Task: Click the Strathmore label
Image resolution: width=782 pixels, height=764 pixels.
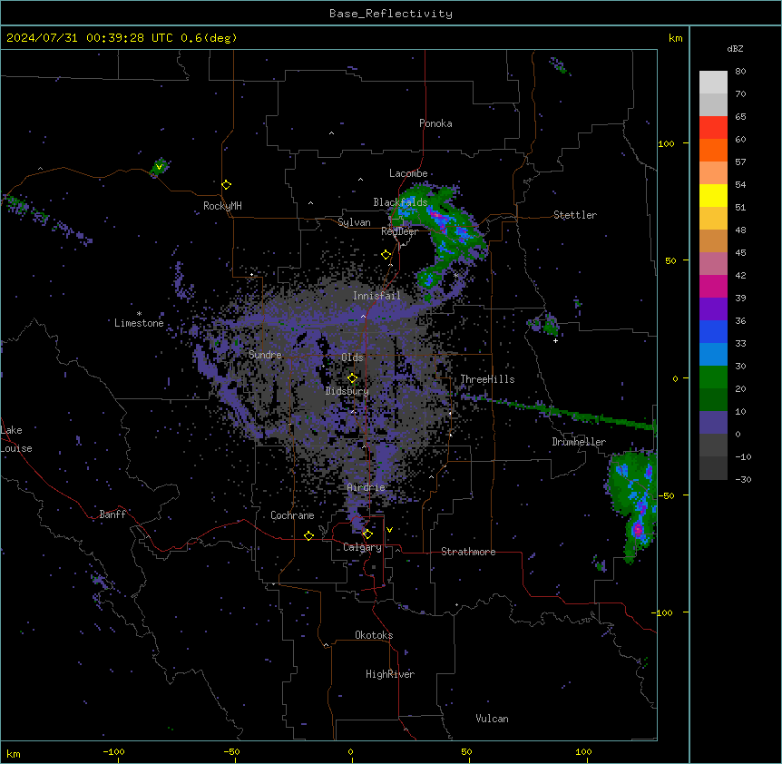Action: 468,552
